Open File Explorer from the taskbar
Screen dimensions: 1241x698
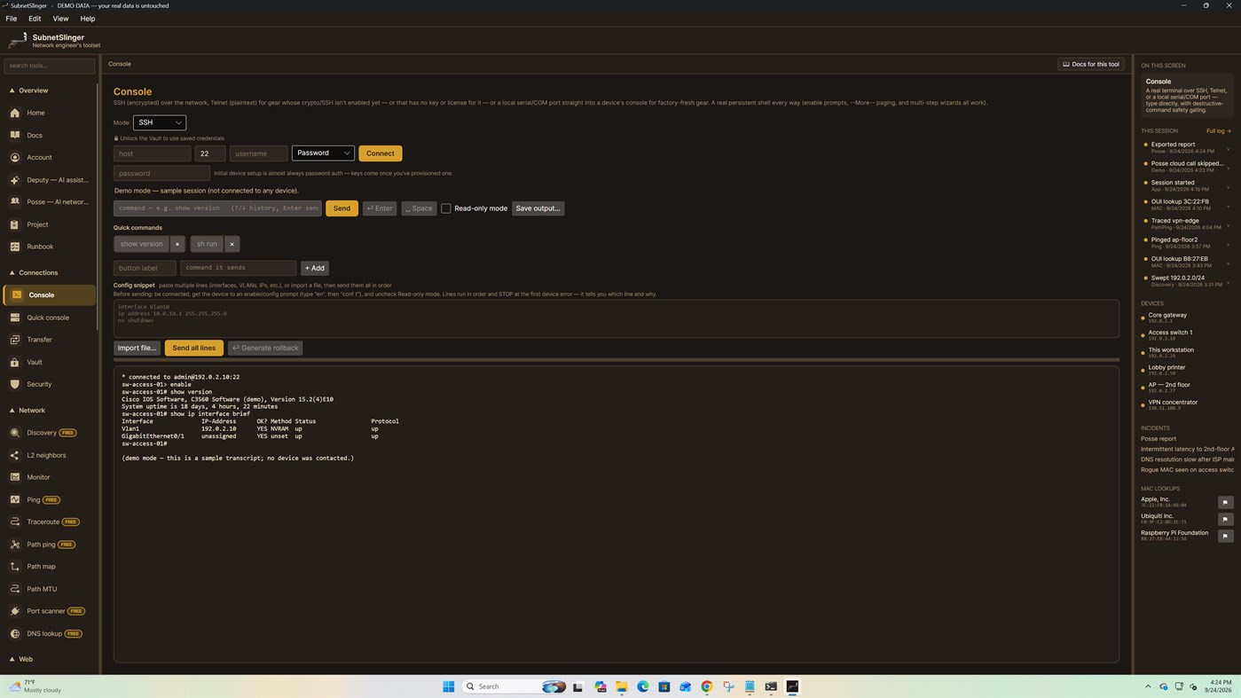click(x=622, y=686)
